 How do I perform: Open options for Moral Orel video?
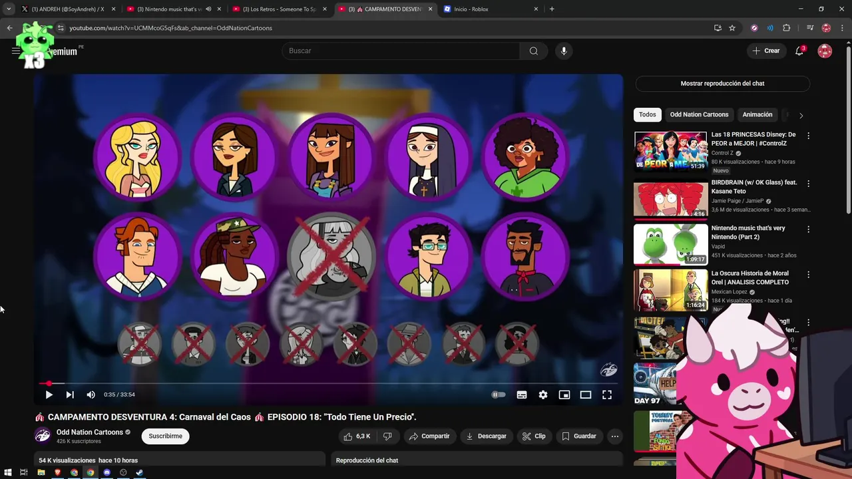point(809,275)
